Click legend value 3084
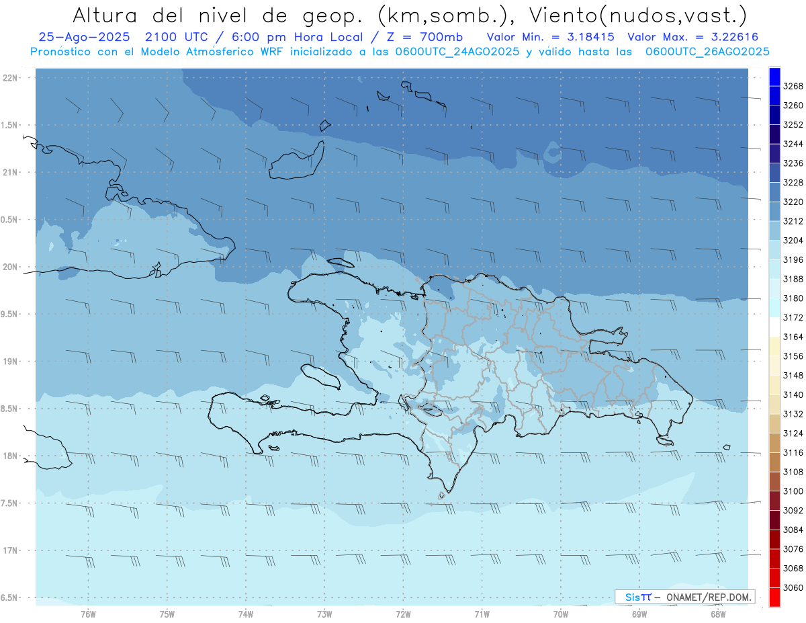Screen dimensions: 806x623 (x=793, y=530)
